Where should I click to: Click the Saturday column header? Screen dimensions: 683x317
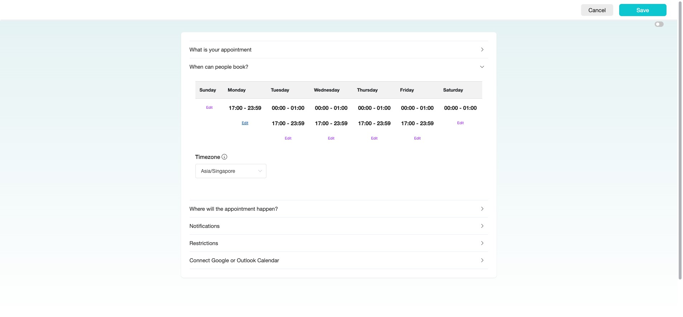[x=453, y=90]
